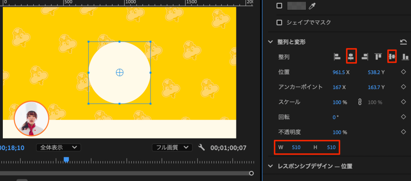Expand the レスポンシブデザイン section

click(x=271, y=166)
